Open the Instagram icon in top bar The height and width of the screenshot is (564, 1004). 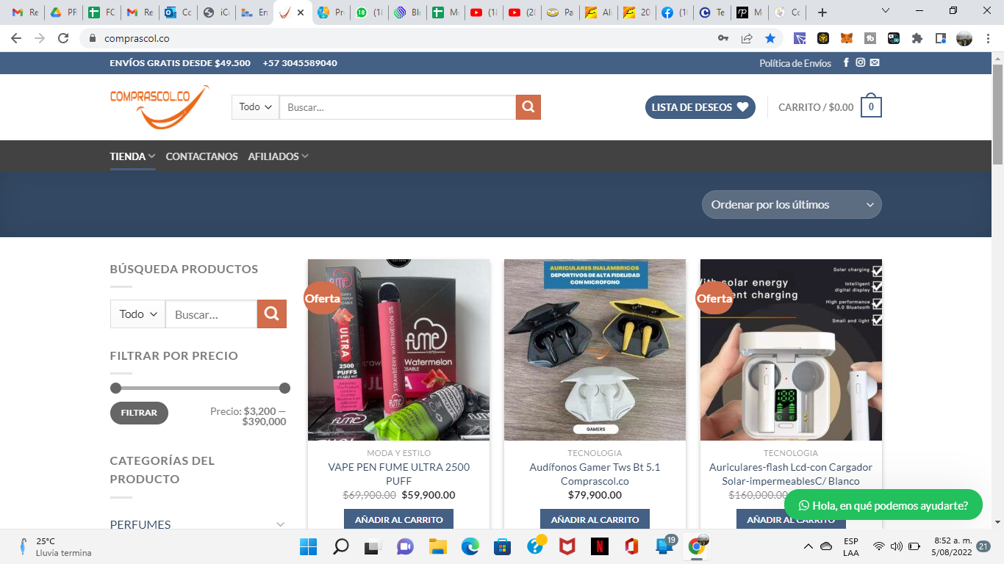[x=861, y=63]
